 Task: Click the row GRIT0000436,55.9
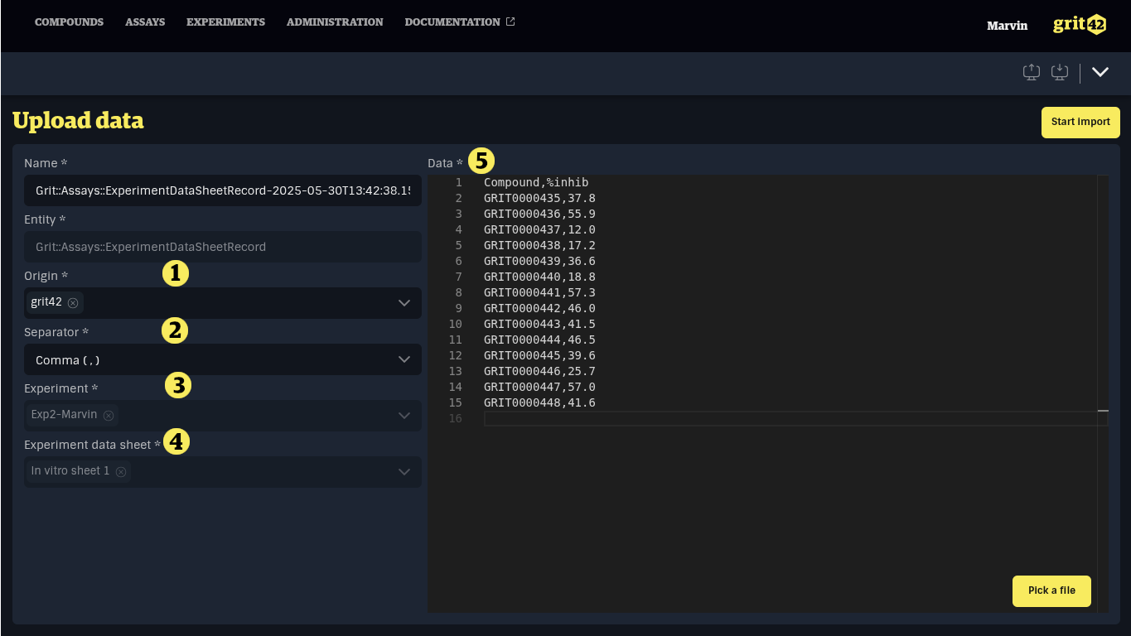(x=539, y=214)
